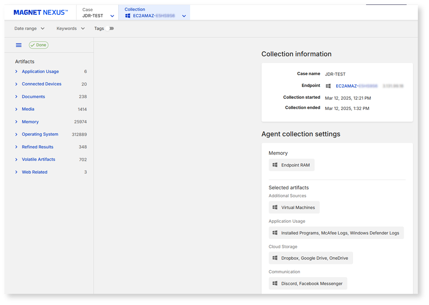Click the icon on the Discord communication chip
The image size is (429, 305).
point(275,283)
